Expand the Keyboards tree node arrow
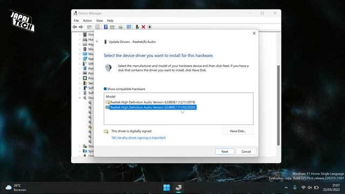The width and height of the screenshot is (345, 194). coord(80,44)
